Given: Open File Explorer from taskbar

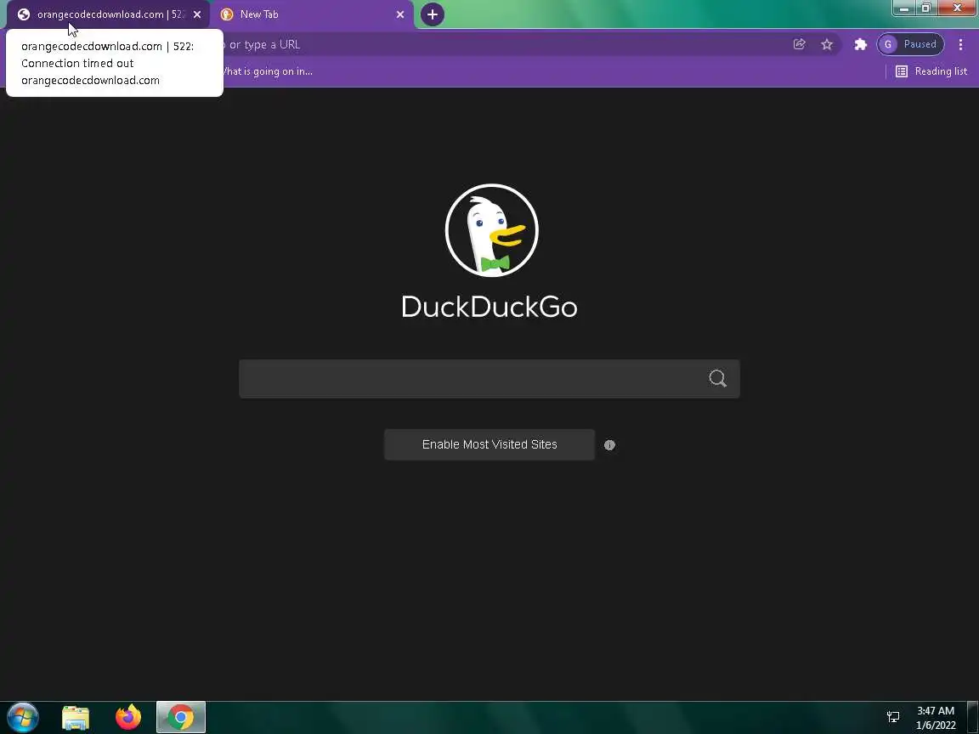Looking at the screenshot, I should point(76,718).
